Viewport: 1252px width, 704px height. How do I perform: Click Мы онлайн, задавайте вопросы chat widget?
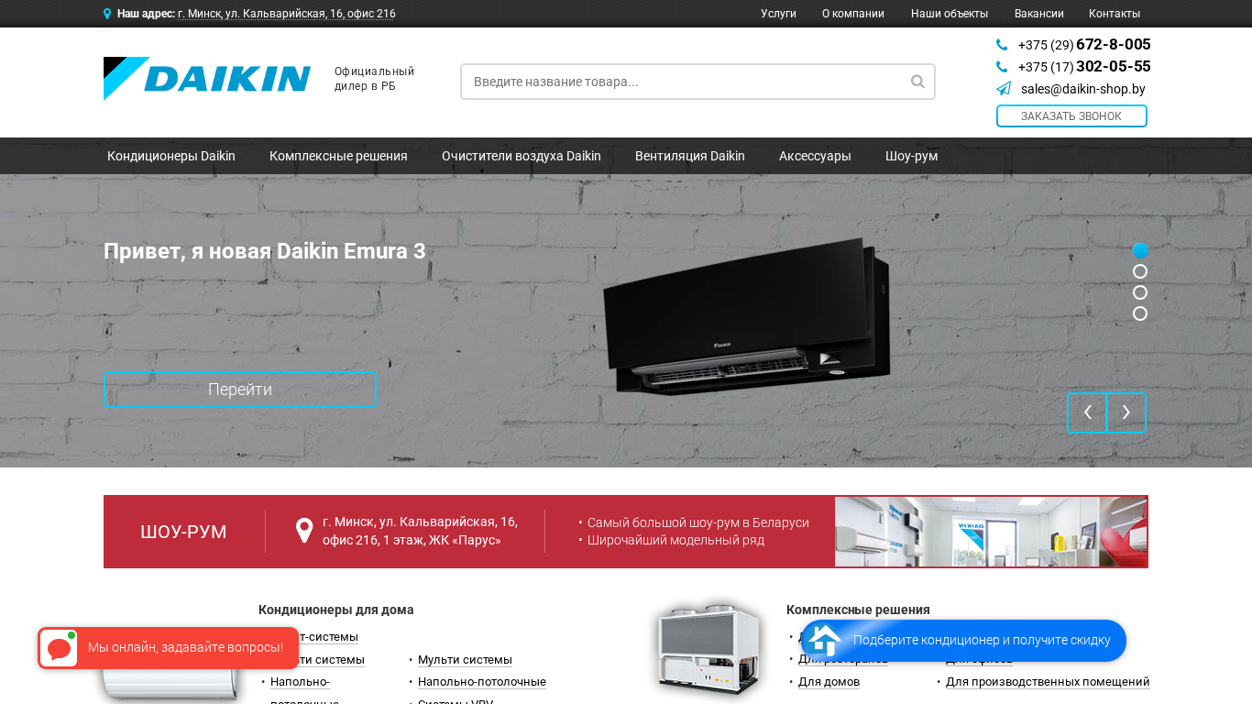(169, 648)
